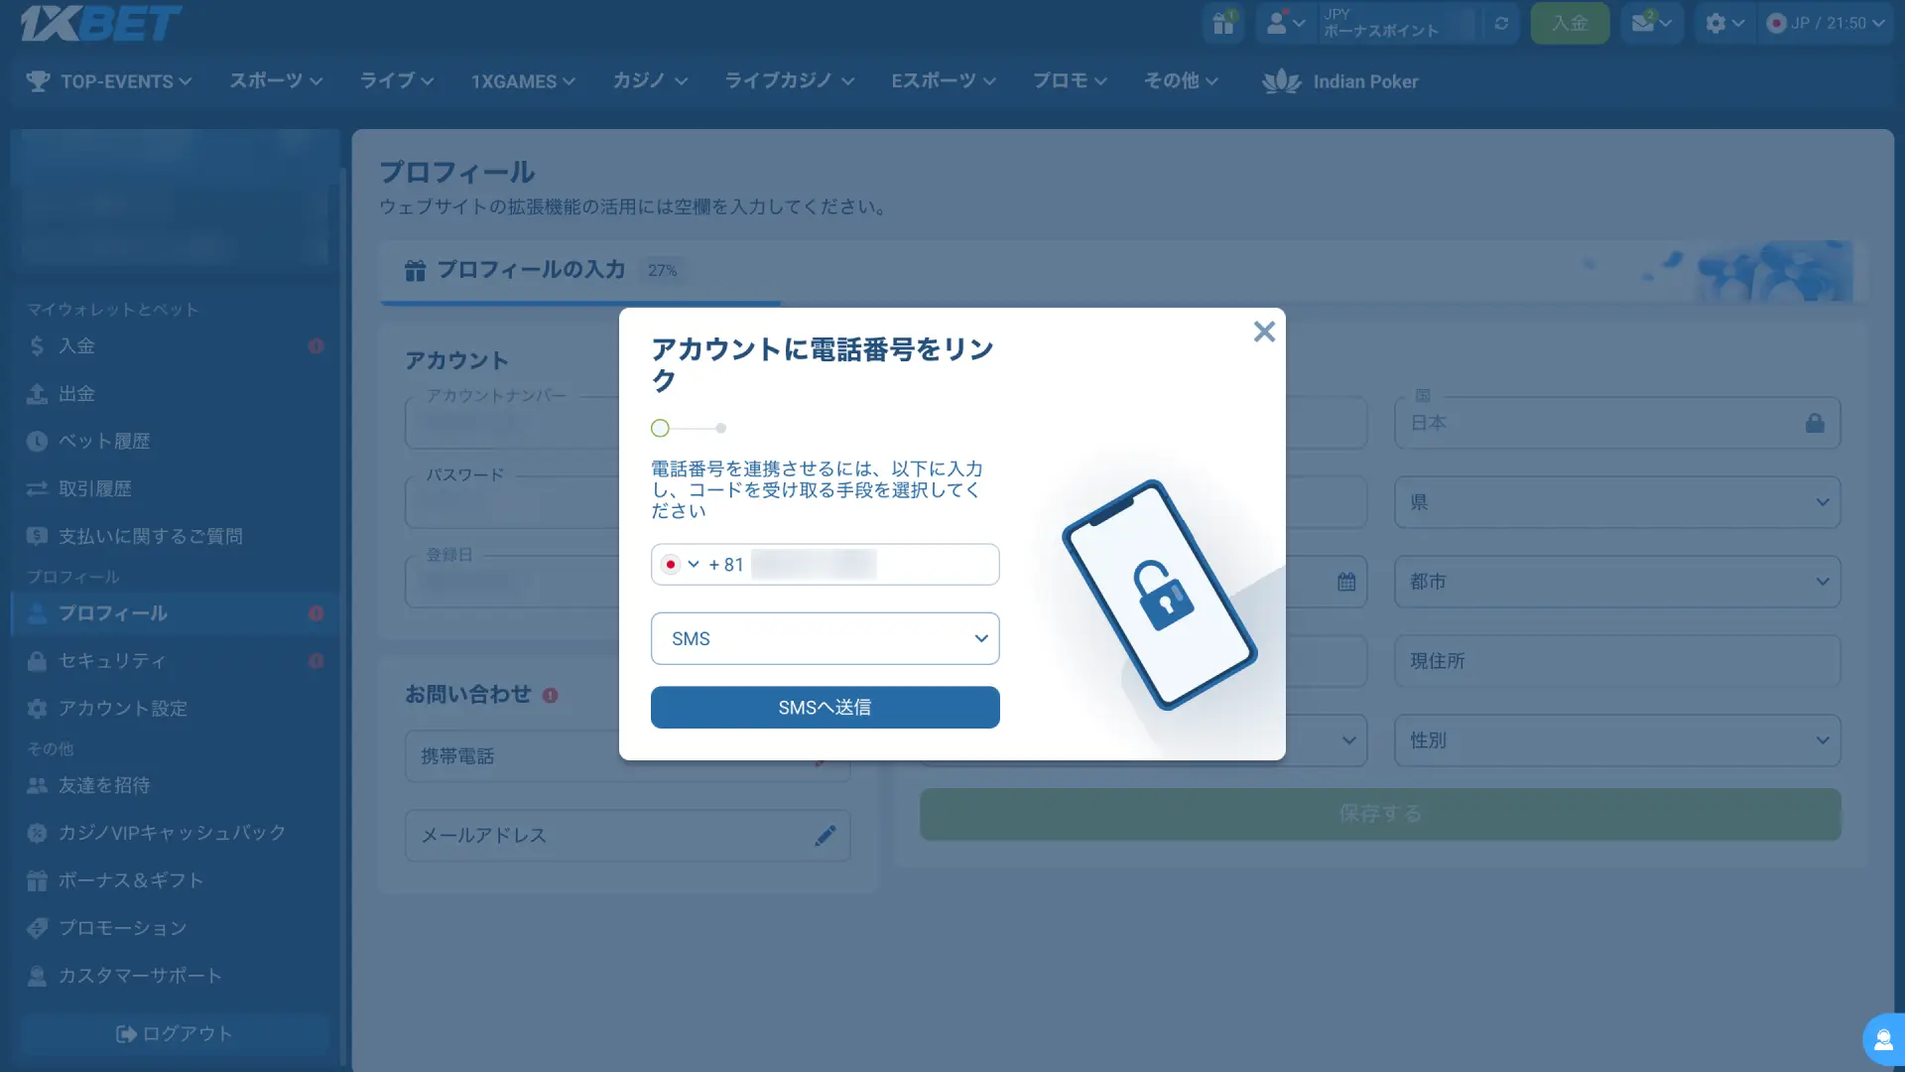Viewport: 1905px width, 1072px height.
Task: Open カジノVIPキャッシュバック in the sidebar
Action: [x=175, y=833]
